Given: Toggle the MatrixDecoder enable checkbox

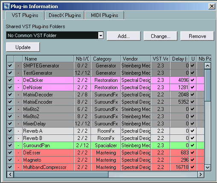Looking at the screenshot, I should [10, 95].
